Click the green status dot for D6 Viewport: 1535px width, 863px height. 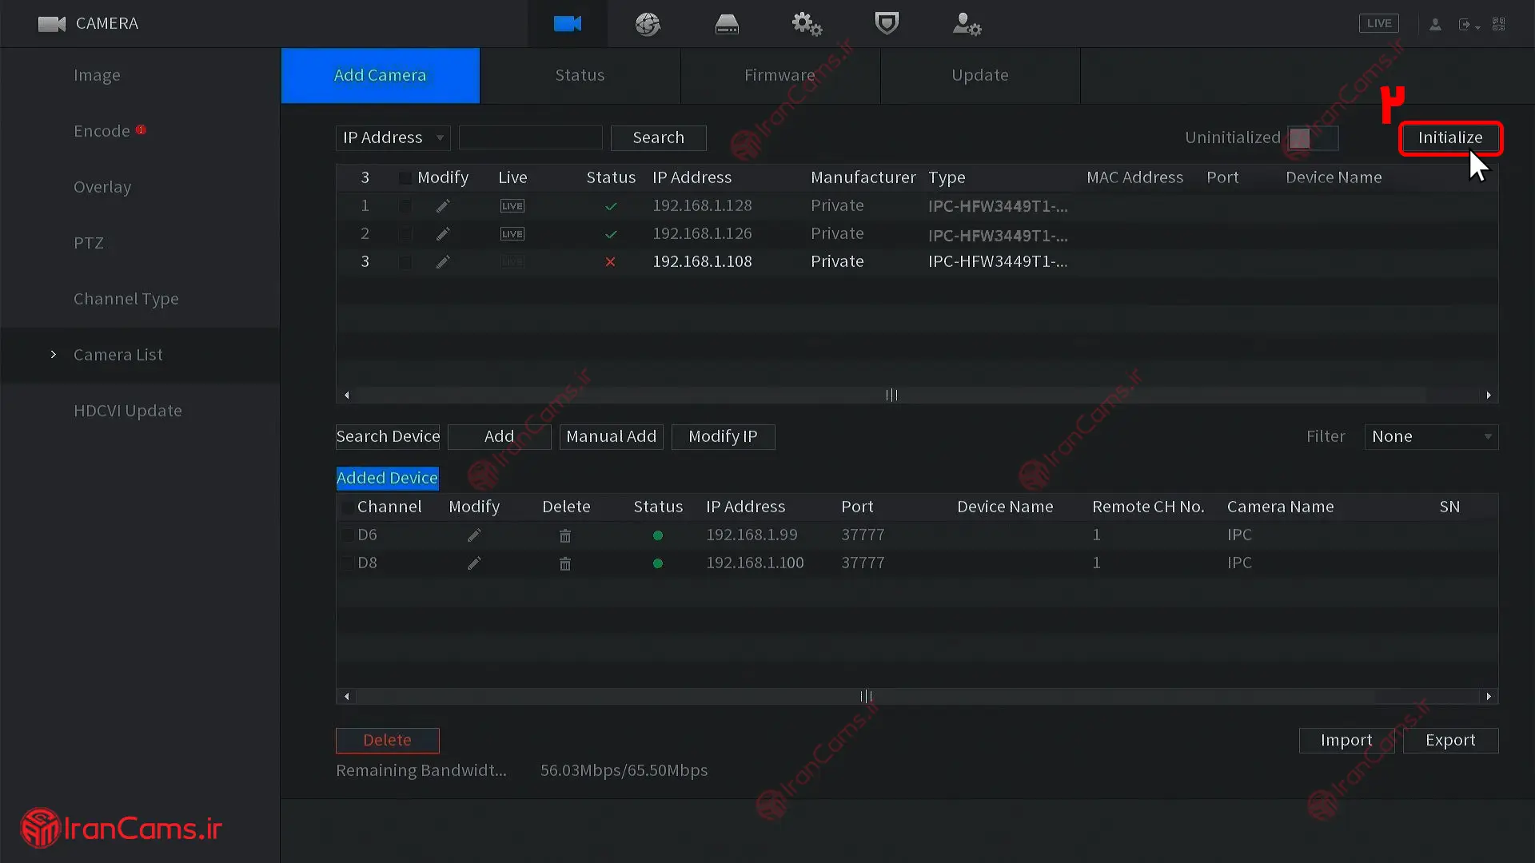[658, 535]
